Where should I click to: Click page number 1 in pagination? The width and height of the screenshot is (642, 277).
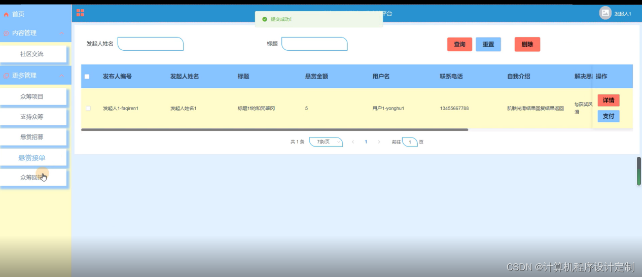pos(366,142)
